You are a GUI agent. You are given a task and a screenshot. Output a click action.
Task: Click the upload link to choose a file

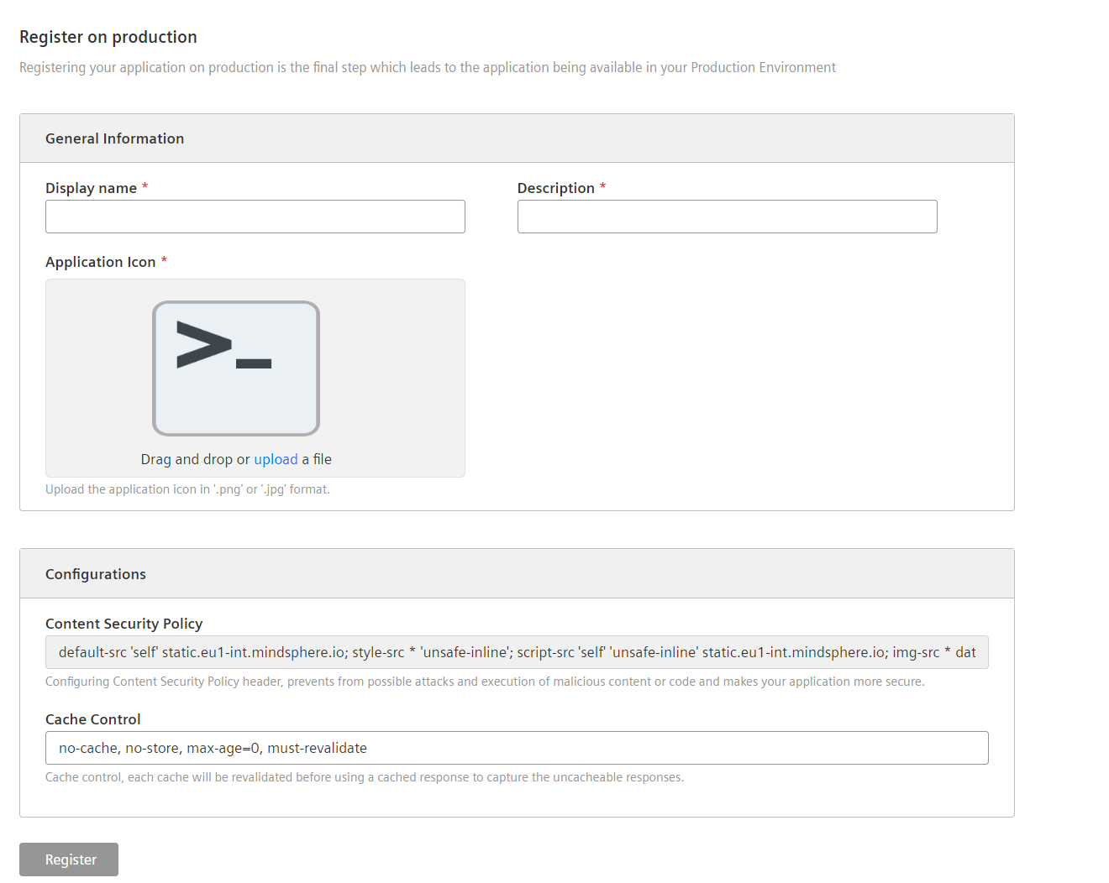(x=276, y=459)
